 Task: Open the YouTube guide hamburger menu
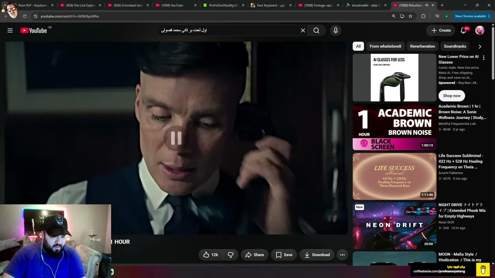(x=10, y=31)
